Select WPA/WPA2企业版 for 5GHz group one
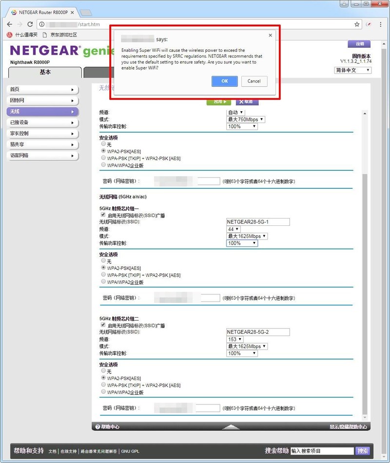This screenshot has width=390, height=463. [103, 282]
